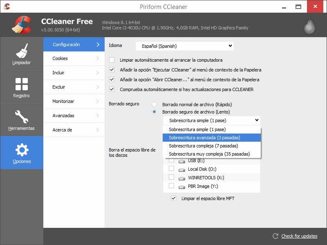Image resolution: width=327 pixels, height=245 pixels.
Task: Toggle the "Abrir CCleaner..." context menu option
Action: coord(112,79)
